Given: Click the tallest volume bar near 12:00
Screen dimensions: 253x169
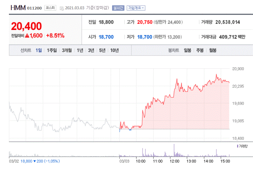Looking at the screenshot, I should [x=174, y=150].
